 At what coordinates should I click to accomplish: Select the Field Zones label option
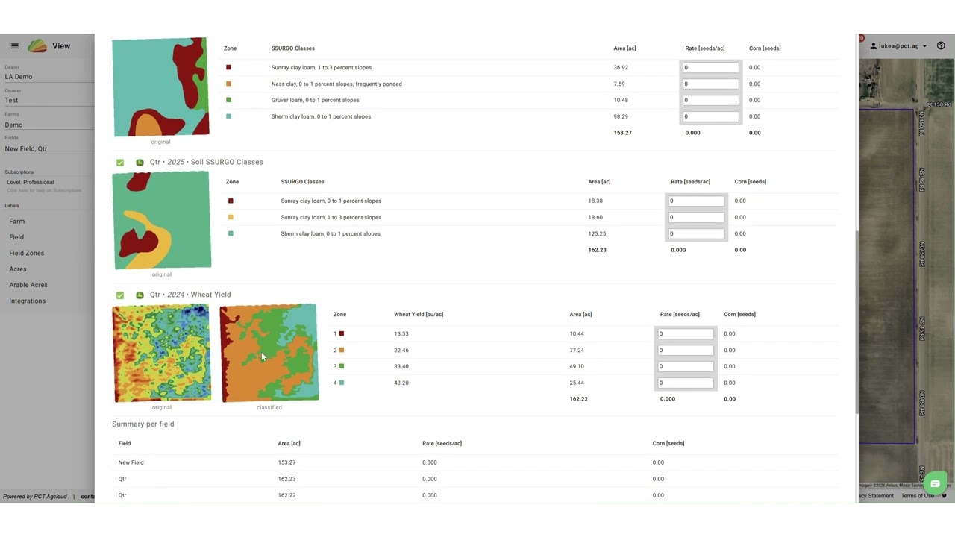(26, 253)
